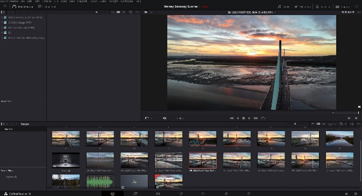Mute viewer audio with speaker icon
Screen dimensions: 362x196
tap(164, 118)
